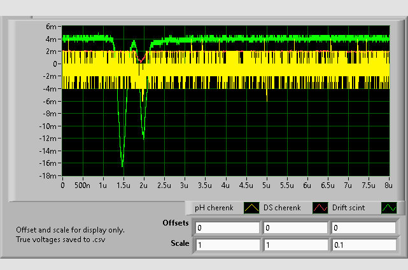
Task: Select the pH cherenk legend label
Action: pyautogui.click(x=214, y=208)
